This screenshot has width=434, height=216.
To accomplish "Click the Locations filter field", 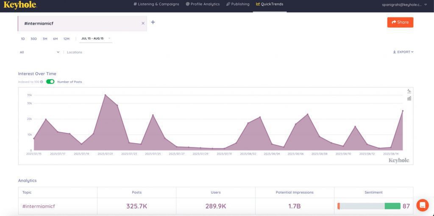I will click(75, 52).
